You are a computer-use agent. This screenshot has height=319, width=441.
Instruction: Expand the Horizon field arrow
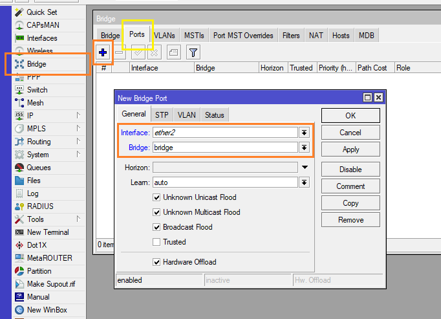click(x=305, y=168)
